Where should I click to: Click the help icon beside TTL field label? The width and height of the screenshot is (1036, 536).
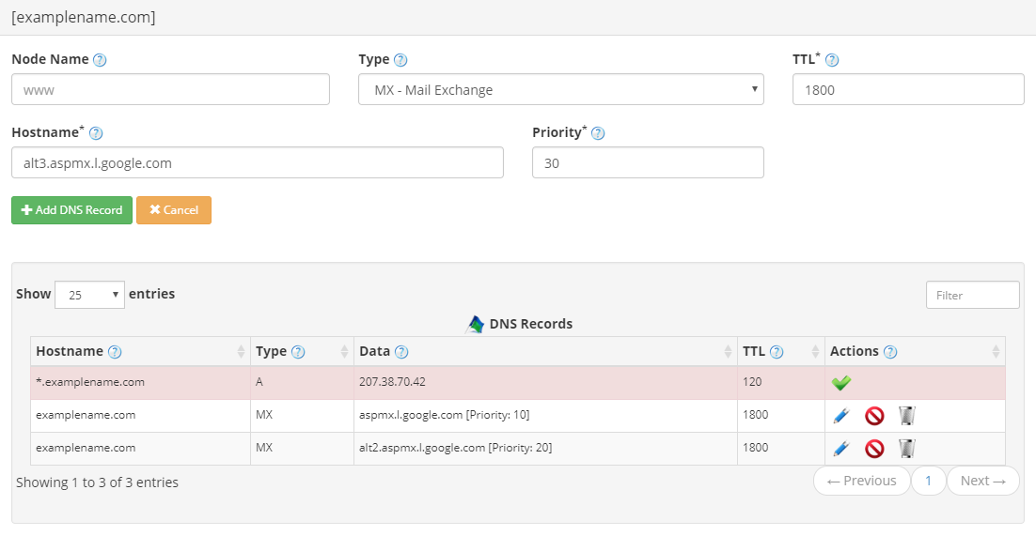click(x=831, y=60)
